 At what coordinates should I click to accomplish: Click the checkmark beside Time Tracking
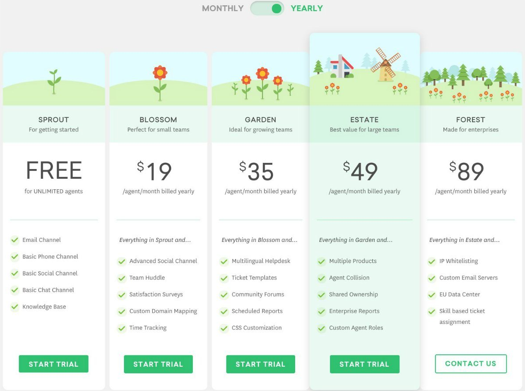click(x=121, y=328)
